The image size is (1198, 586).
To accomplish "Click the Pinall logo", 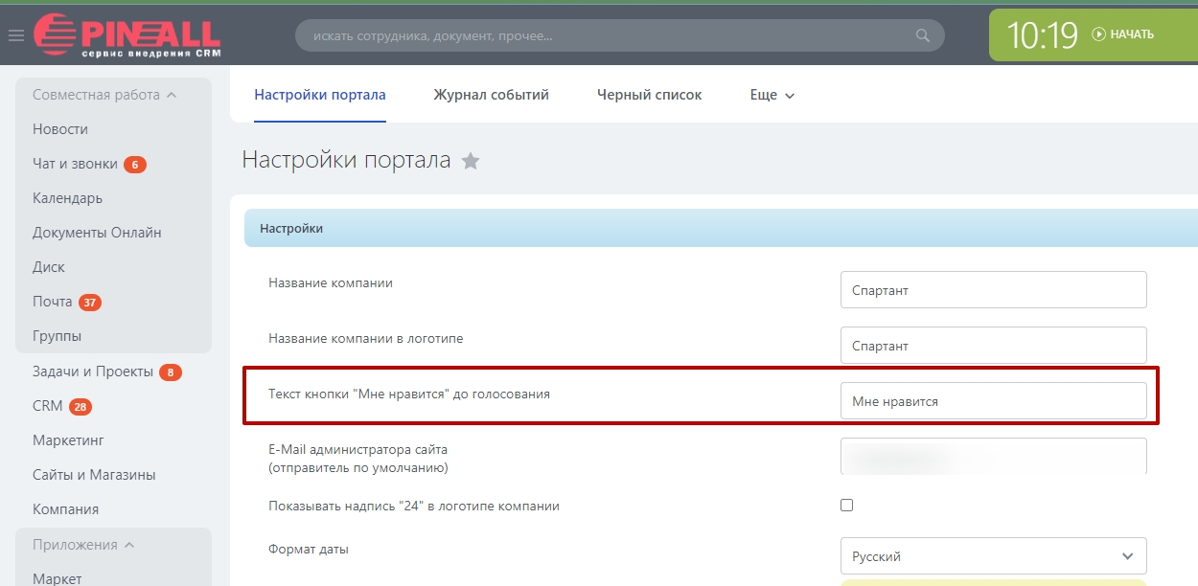I will [x=127, y=34].
